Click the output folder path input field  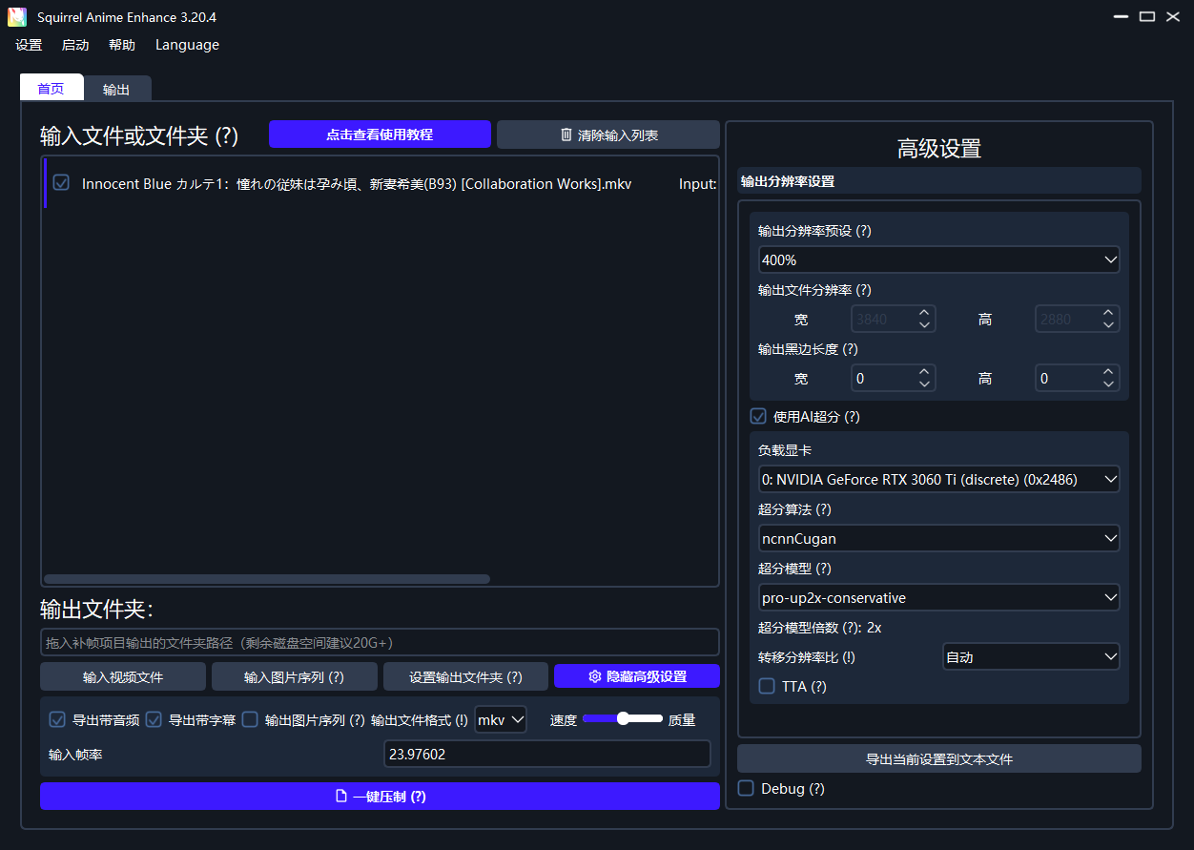tap(380, 642)
